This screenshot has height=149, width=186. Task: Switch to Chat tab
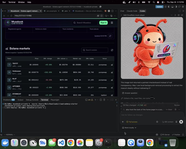pos(122,11)
